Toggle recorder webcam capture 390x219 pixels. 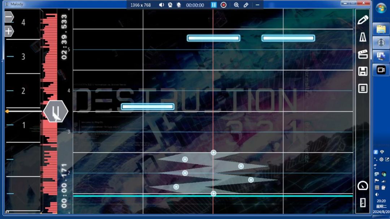tap(170, 5)
